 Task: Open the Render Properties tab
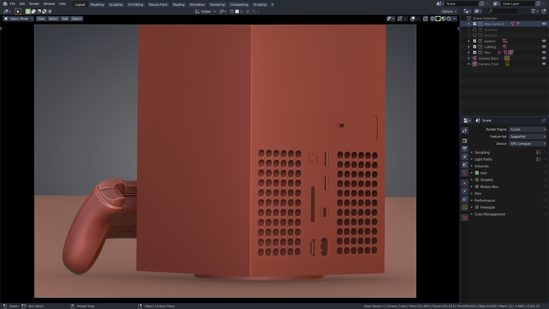tap(464, 140)
